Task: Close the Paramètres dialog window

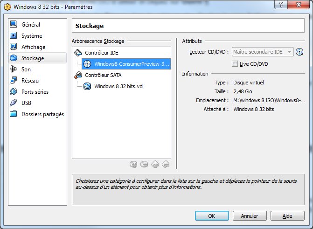Action: (299, 5)
